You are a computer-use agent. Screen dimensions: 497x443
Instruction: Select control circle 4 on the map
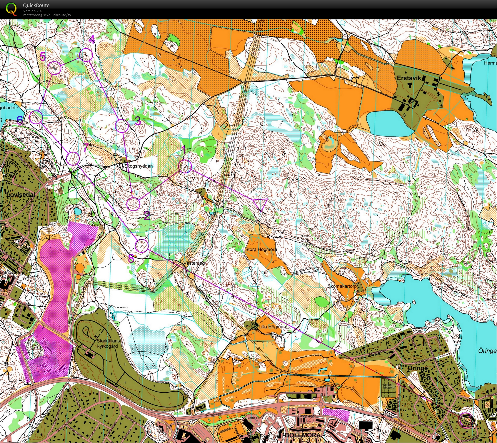point(86,55)
